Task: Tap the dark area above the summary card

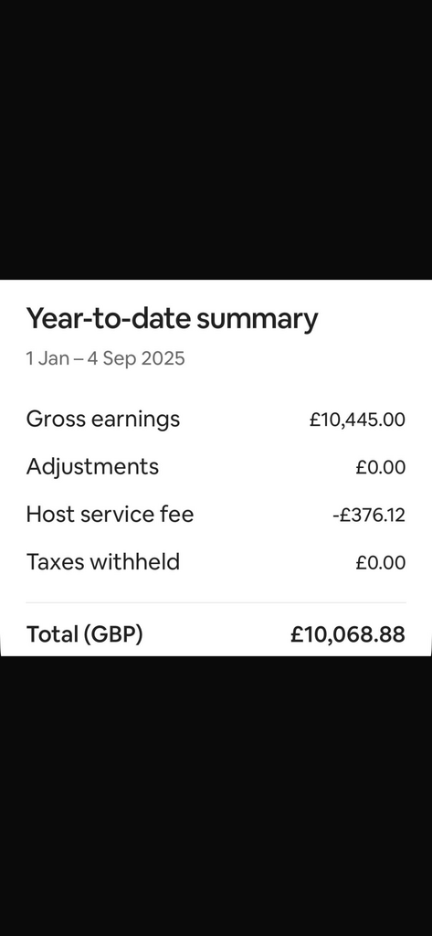Action: 216,140
